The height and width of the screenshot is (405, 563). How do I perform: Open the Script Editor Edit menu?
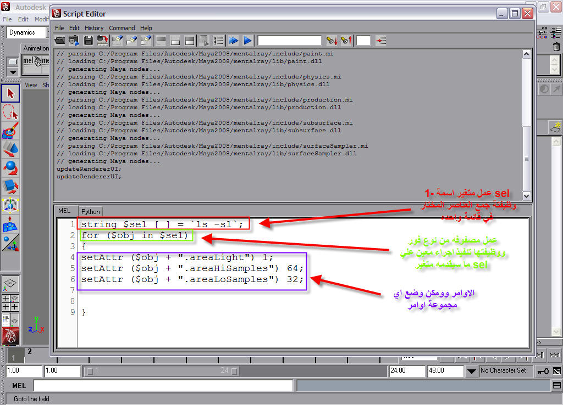click(x=74, y=28)
